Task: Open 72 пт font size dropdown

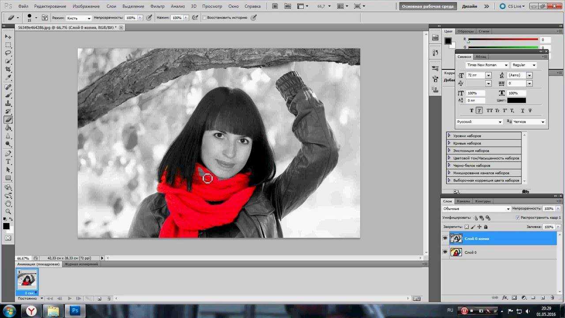Action: 488,76
